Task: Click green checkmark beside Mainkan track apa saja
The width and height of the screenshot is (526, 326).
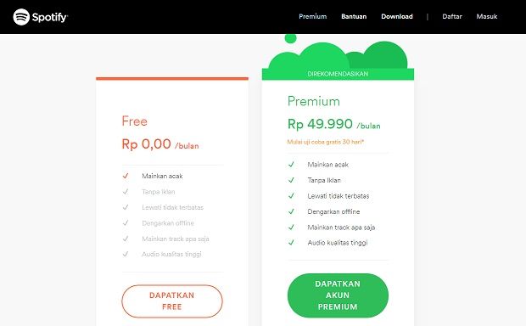Action: point(291,228)
